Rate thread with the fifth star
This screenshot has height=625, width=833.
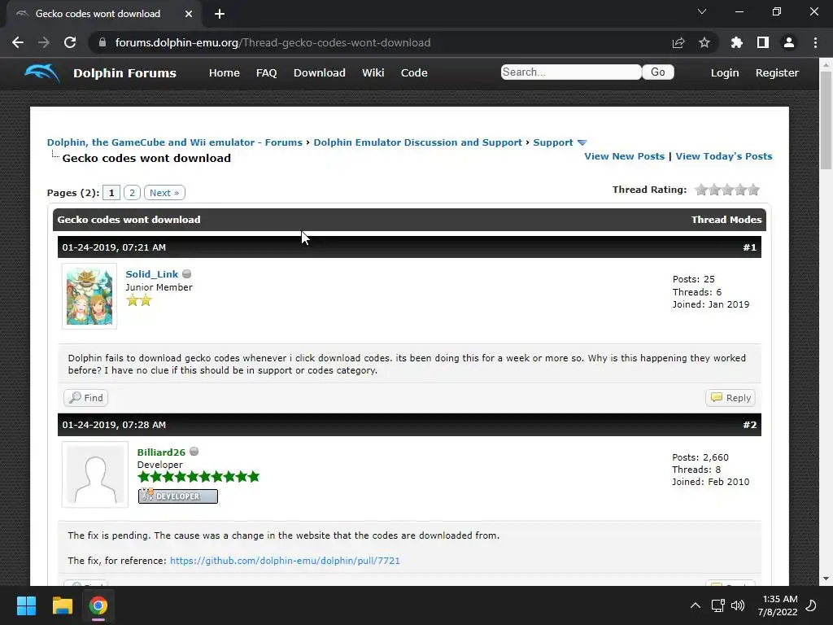coord(753,190)
